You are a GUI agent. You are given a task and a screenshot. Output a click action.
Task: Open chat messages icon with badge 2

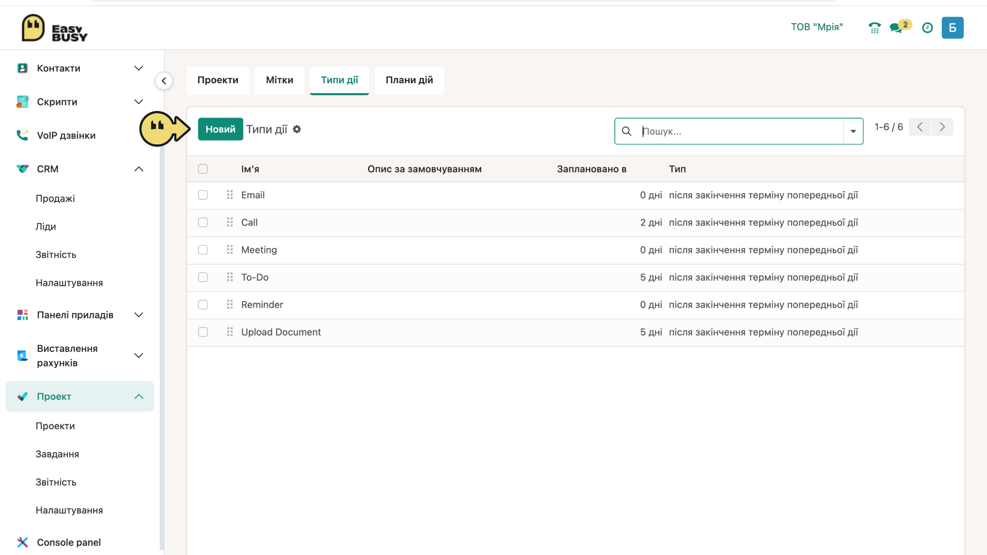click(x=900, y=27)
